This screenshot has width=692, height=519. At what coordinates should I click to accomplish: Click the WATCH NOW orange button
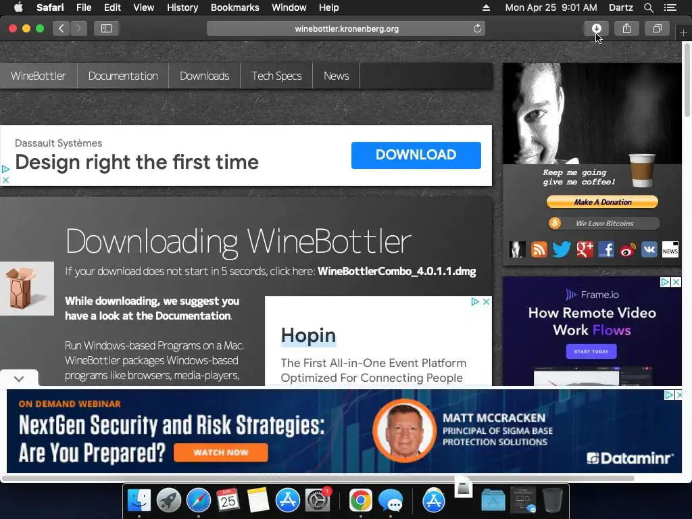(221, 452)
